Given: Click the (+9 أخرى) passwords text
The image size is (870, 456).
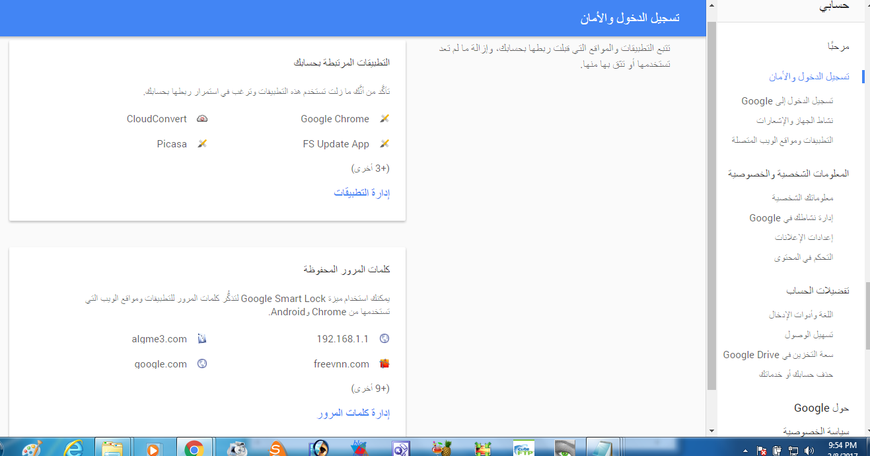Looking at the screenshot, I should pos(371,389).
